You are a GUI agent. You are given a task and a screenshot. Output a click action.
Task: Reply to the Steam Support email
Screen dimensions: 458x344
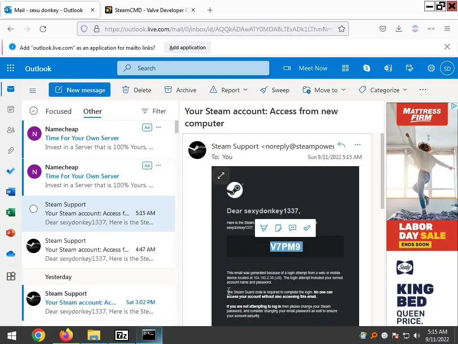(341, 145)
